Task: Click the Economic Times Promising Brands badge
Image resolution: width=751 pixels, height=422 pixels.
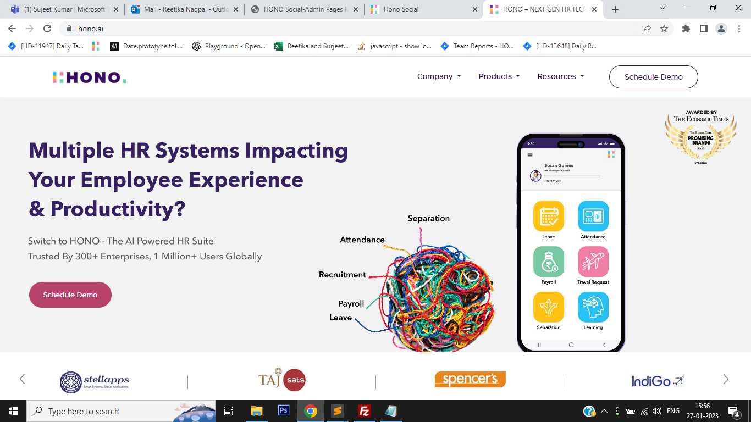Action: 700,137
